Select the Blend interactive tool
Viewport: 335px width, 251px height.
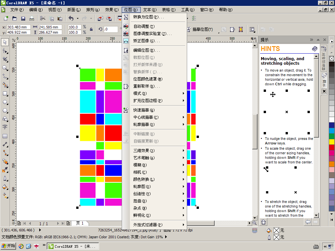coord(5,161)
